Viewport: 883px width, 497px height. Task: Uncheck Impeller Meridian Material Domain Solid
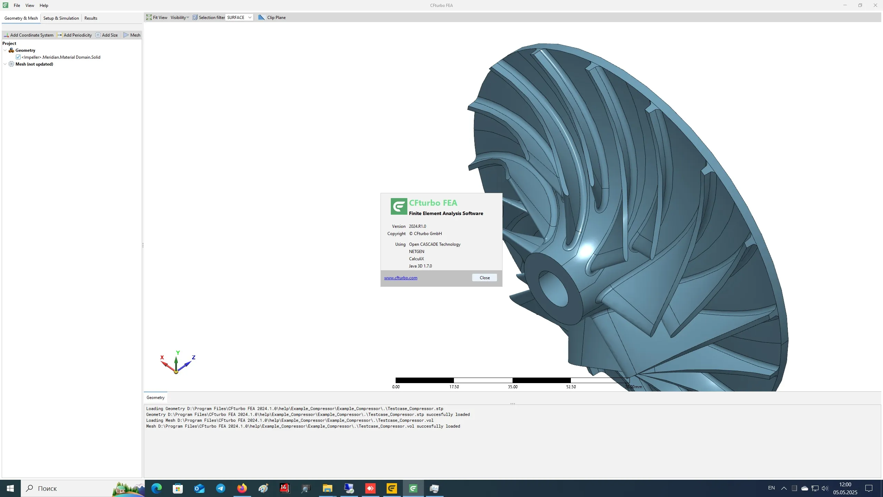(x=18, y=57)
